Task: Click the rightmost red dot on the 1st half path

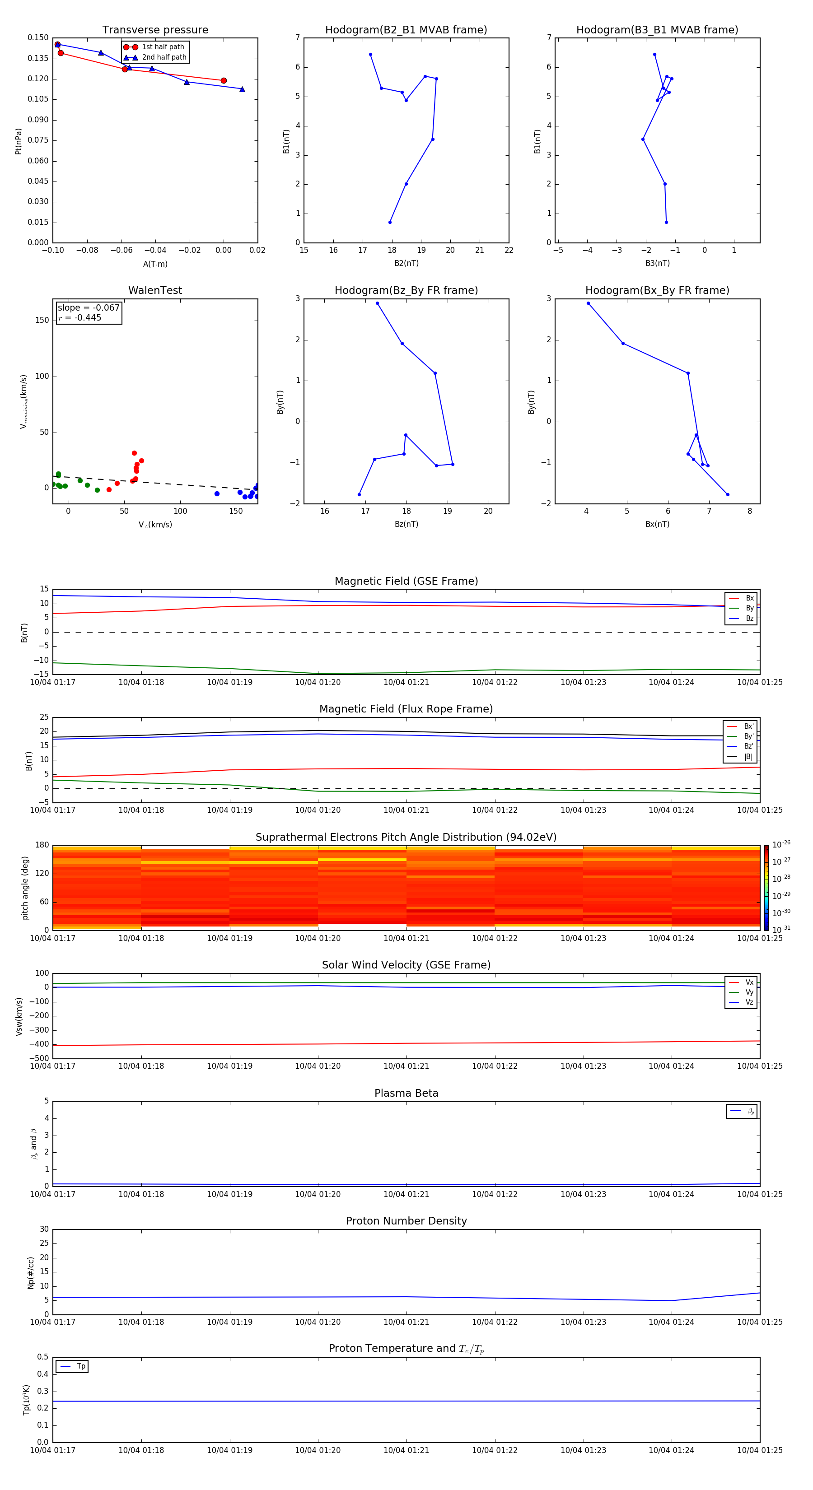Action: tap(224, 80)
